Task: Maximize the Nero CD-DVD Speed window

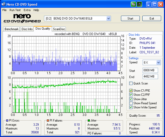Action: click(155, 4)
